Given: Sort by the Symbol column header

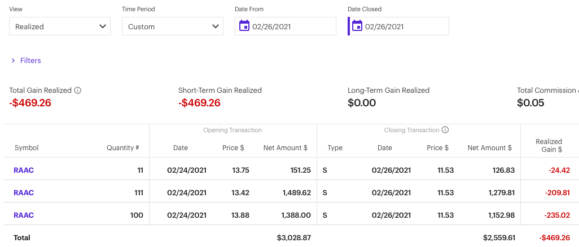Looking at the screenshot, I should (x=27, y=148).
